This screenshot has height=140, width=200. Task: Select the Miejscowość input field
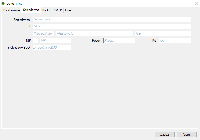coord(94,33)
